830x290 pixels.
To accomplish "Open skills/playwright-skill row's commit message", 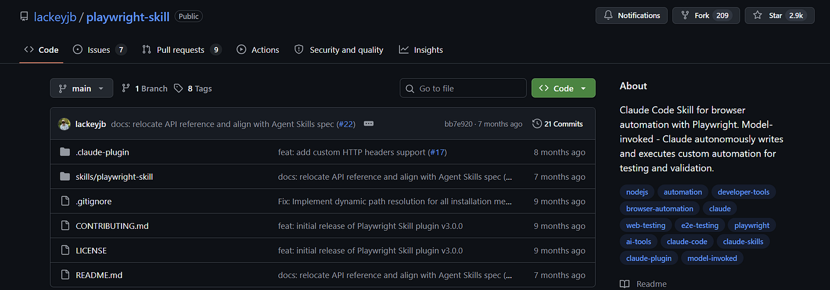I will pos(395,177).
